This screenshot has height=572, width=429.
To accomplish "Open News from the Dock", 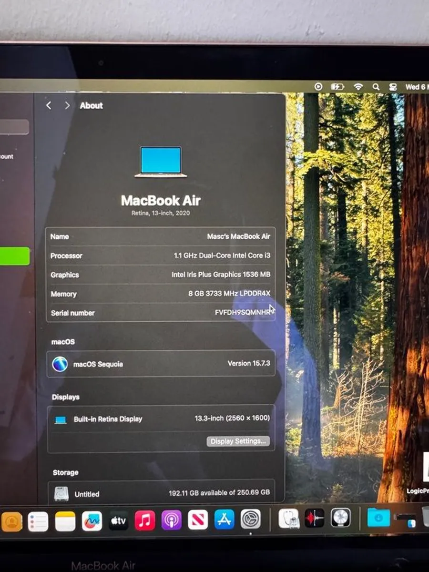I will point(198,520).
